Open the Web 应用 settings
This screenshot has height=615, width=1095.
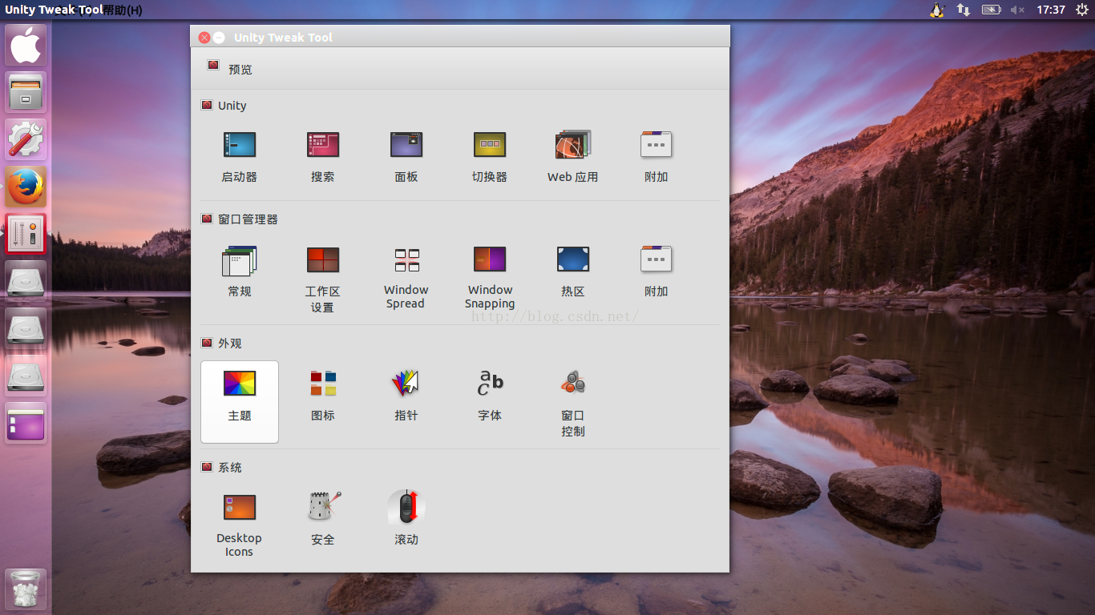(x=572, y=156)
